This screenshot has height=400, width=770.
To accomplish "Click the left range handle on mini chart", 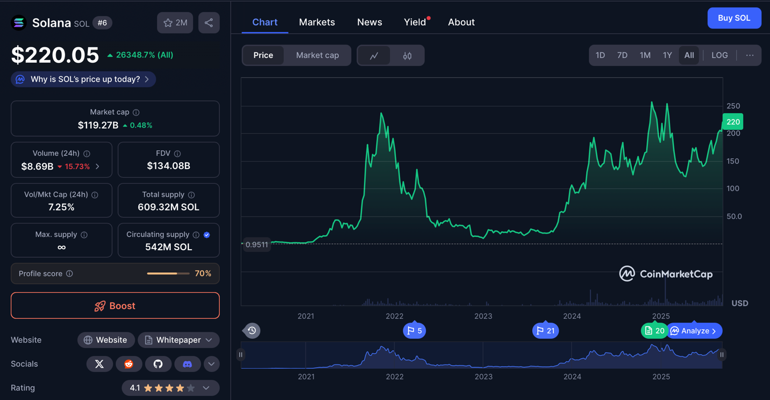I will tap(241, 355).
